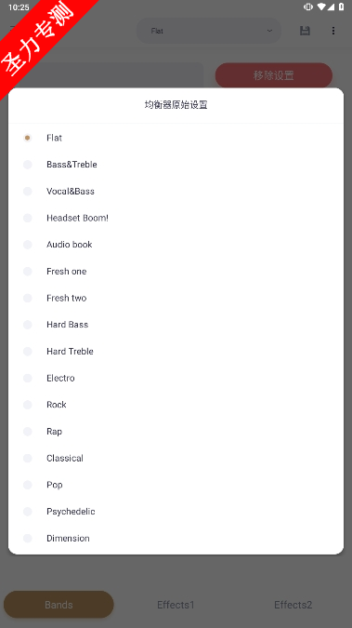Viewport: 352px width, 628px height.
Task: Switch to the Bands tab
Action: [x=59, y=605]
